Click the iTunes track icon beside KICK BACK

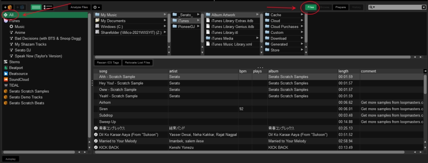[x=96, y=148]
